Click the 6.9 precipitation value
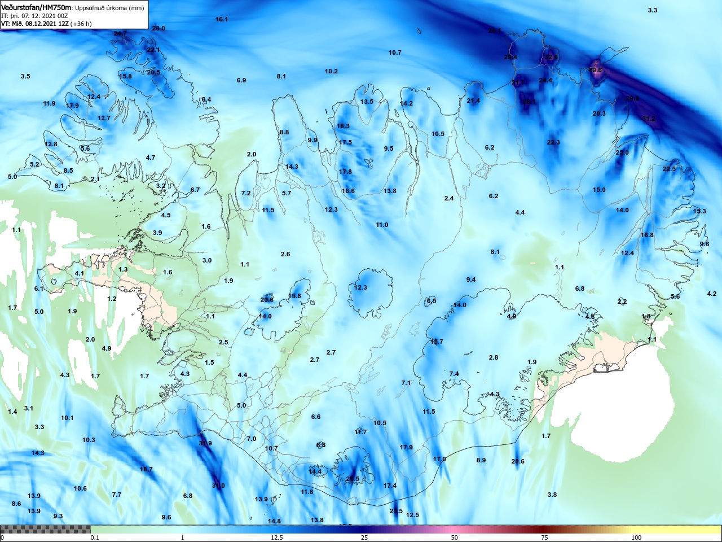Screen dimensions: 722x542 point(241,81)
